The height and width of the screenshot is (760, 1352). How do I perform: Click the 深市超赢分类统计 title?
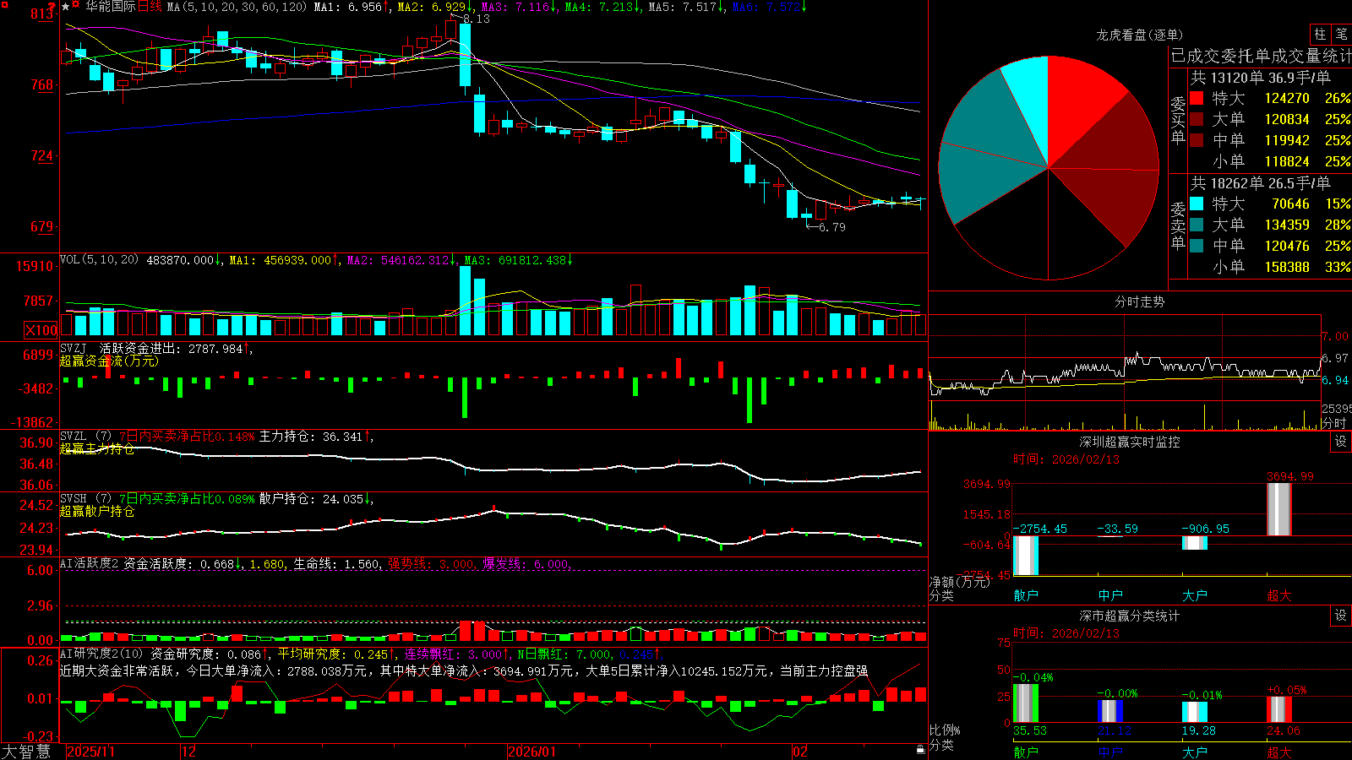pos(1130,616)
